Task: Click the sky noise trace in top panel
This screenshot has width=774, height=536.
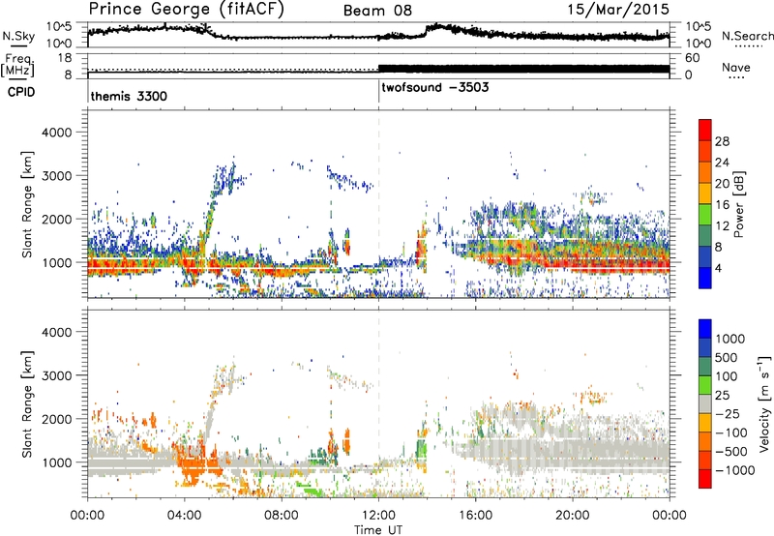Action: click(x=378, y=34)
